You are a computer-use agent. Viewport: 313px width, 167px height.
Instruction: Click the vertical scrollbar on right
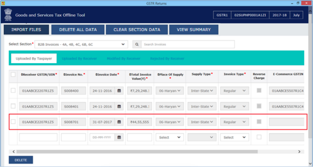310,76
